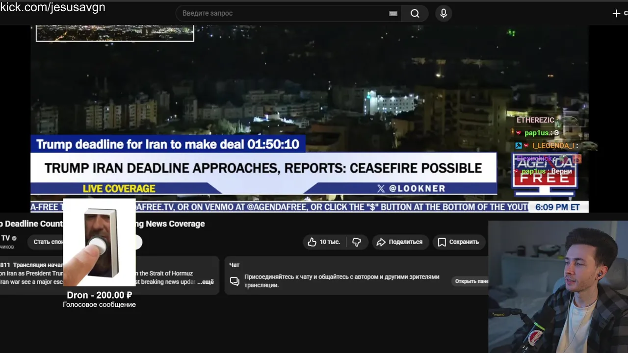Click the '6:09 PM ET' clock in ticker
The height and width of the screenshot is (353, 628).
(x=557, y=207)
